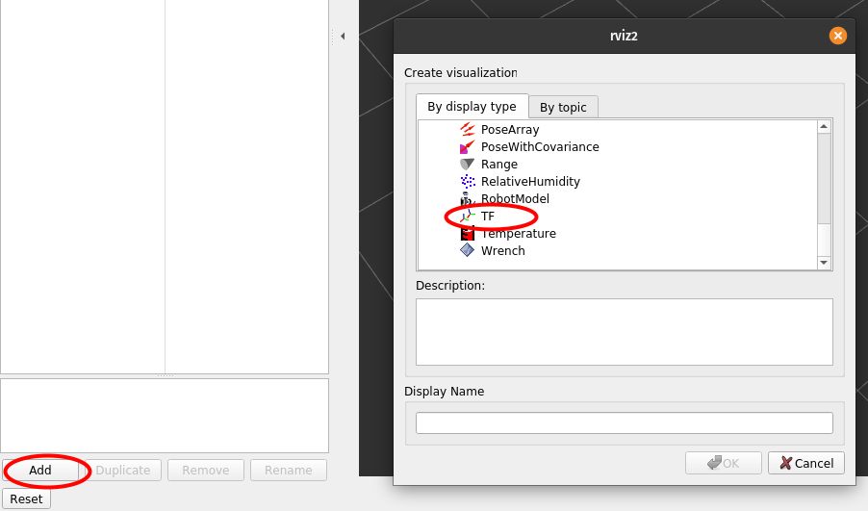
Task: Close the rviz2 dialog with the orange X
Action: click(837, 36)
